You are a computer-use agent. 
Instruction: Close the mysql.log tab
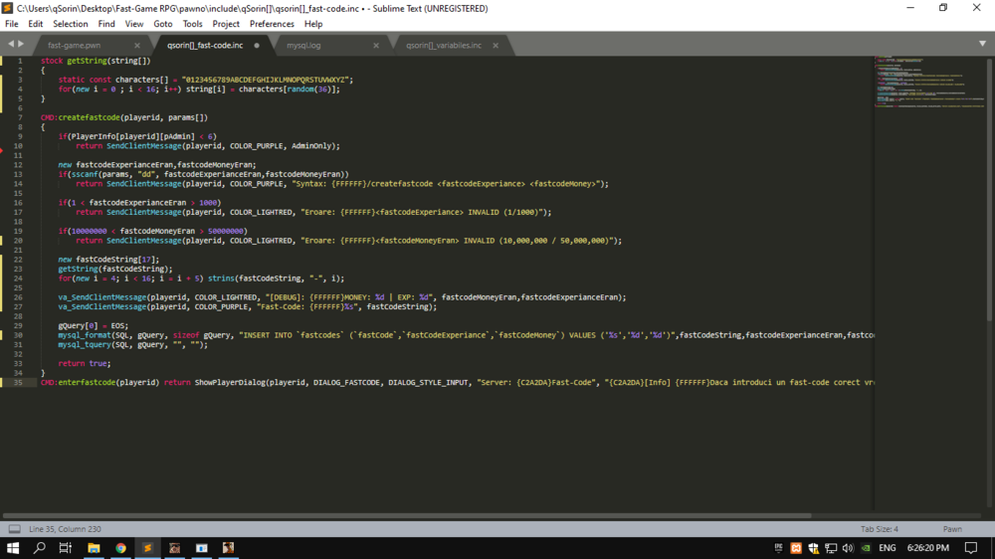pos(376,46)
